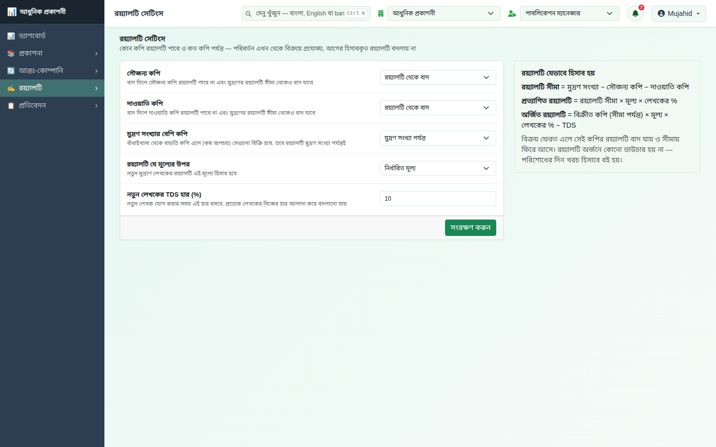The width and height of the screenshot is (716, 447).
Task: Click the প্রত্যাশিত রয়্যালটি formula line
Action: coord(599,101)
